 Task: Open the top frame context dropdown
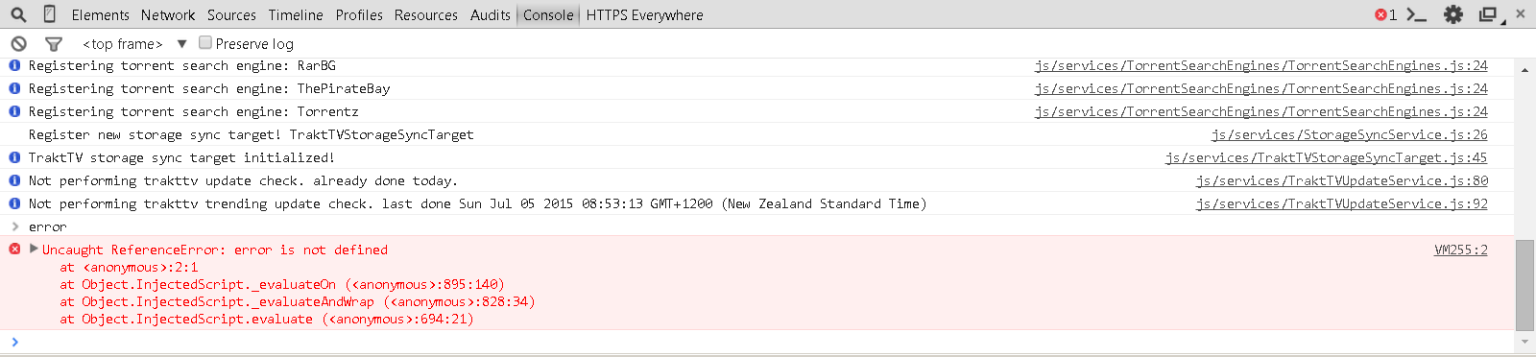[134, 43]
